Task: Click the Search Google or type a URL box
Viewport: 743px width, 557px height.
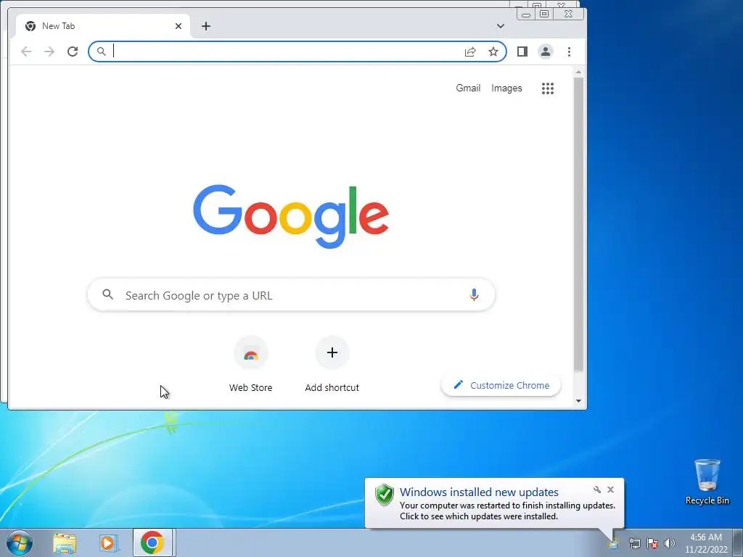Action: click(291, 295)
